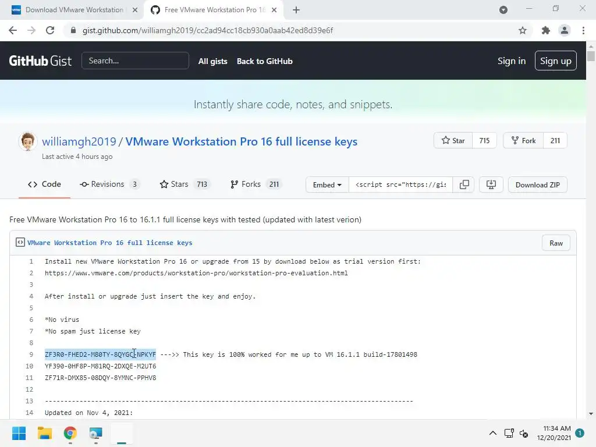Viewport: 596px width, 447px height.
Task: Open Chrome from taskbar
Action: tap(70, 433)
